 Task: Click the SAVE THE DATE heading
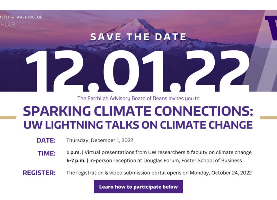(x=138, y=37)
